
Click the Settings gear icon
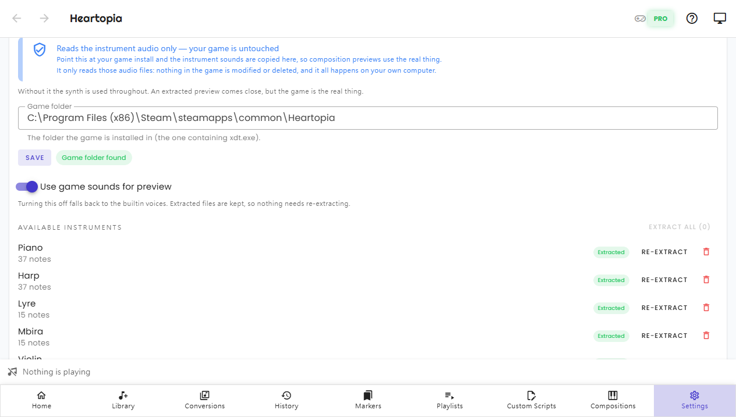694,395
